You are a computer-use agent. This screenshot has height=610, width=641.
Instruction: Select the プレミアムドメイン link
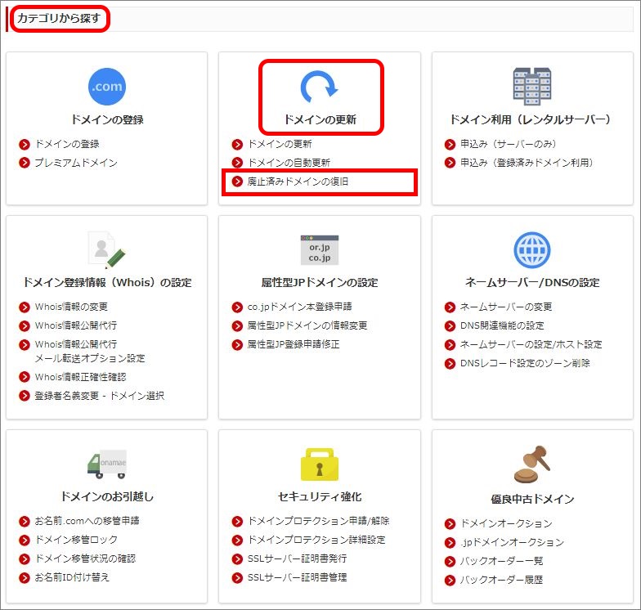pos(75,163)
